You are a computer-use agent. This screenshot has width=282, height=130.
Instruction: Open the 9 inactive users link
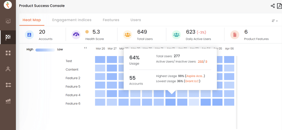[206, 61]
